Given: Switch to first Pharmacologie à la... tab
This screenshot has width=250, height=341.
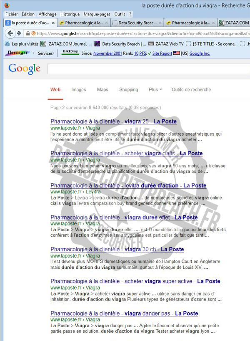Looking at the screenshot, I should coord(84,23).
